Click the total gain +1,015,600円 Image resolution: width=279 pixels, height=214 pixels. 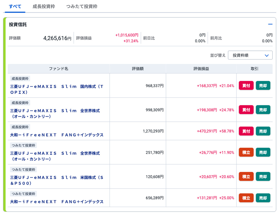point(127,35)
